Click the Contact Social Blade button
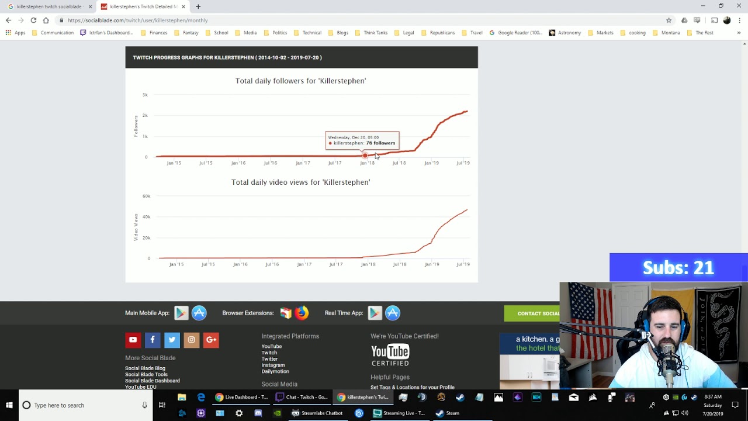The image size is (748, 421). pyautogui.click(x=532, y=313)
